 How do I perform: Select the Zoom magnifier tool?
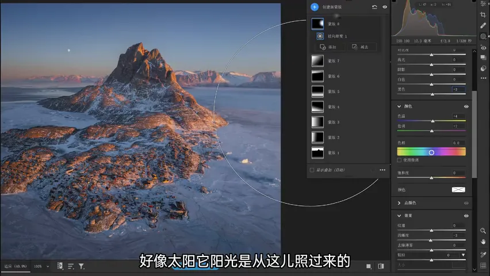[x=483, y=231]
